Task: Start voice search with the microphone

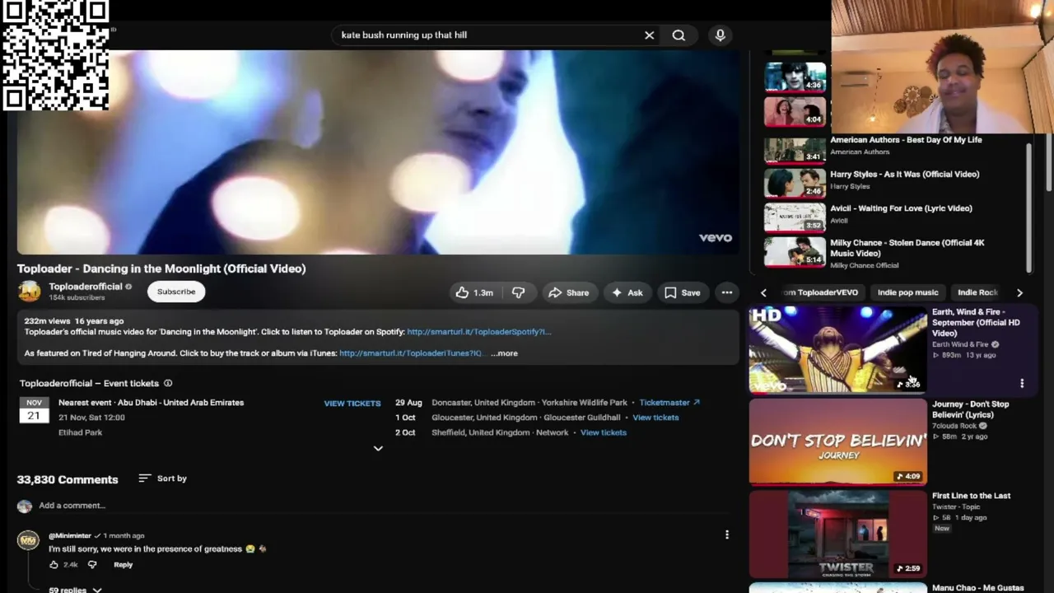Action: [721, 35]
